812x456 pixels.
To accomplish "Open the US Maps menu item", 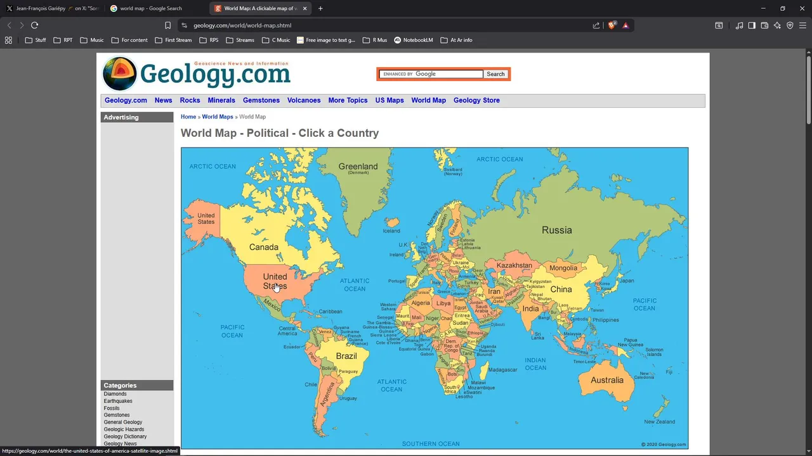I will tap(390, 100).
